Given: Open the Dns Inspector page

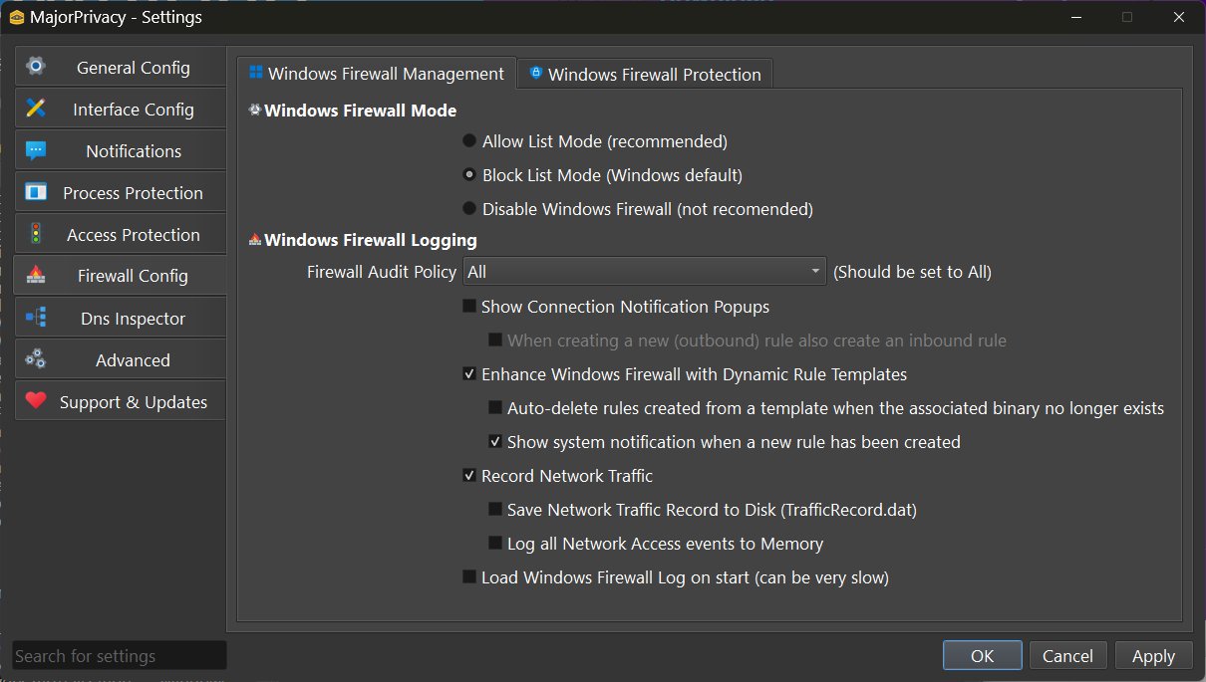Looking at the screenshot, I should (121, 319).
